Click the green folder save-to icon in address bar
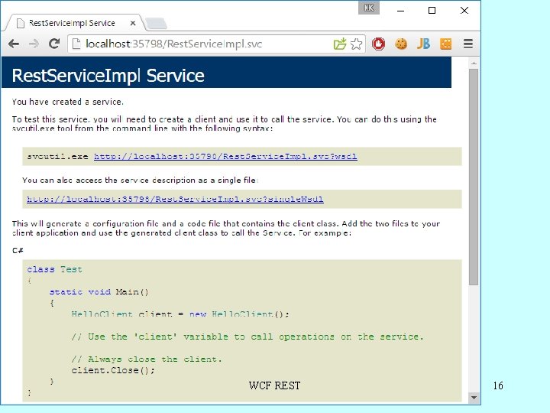 coord(340,44)
